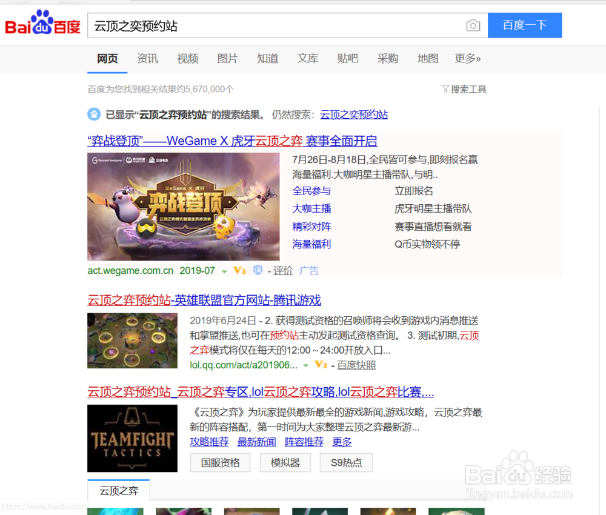Open the 海量福利 sublink

[x=311, y=244]
